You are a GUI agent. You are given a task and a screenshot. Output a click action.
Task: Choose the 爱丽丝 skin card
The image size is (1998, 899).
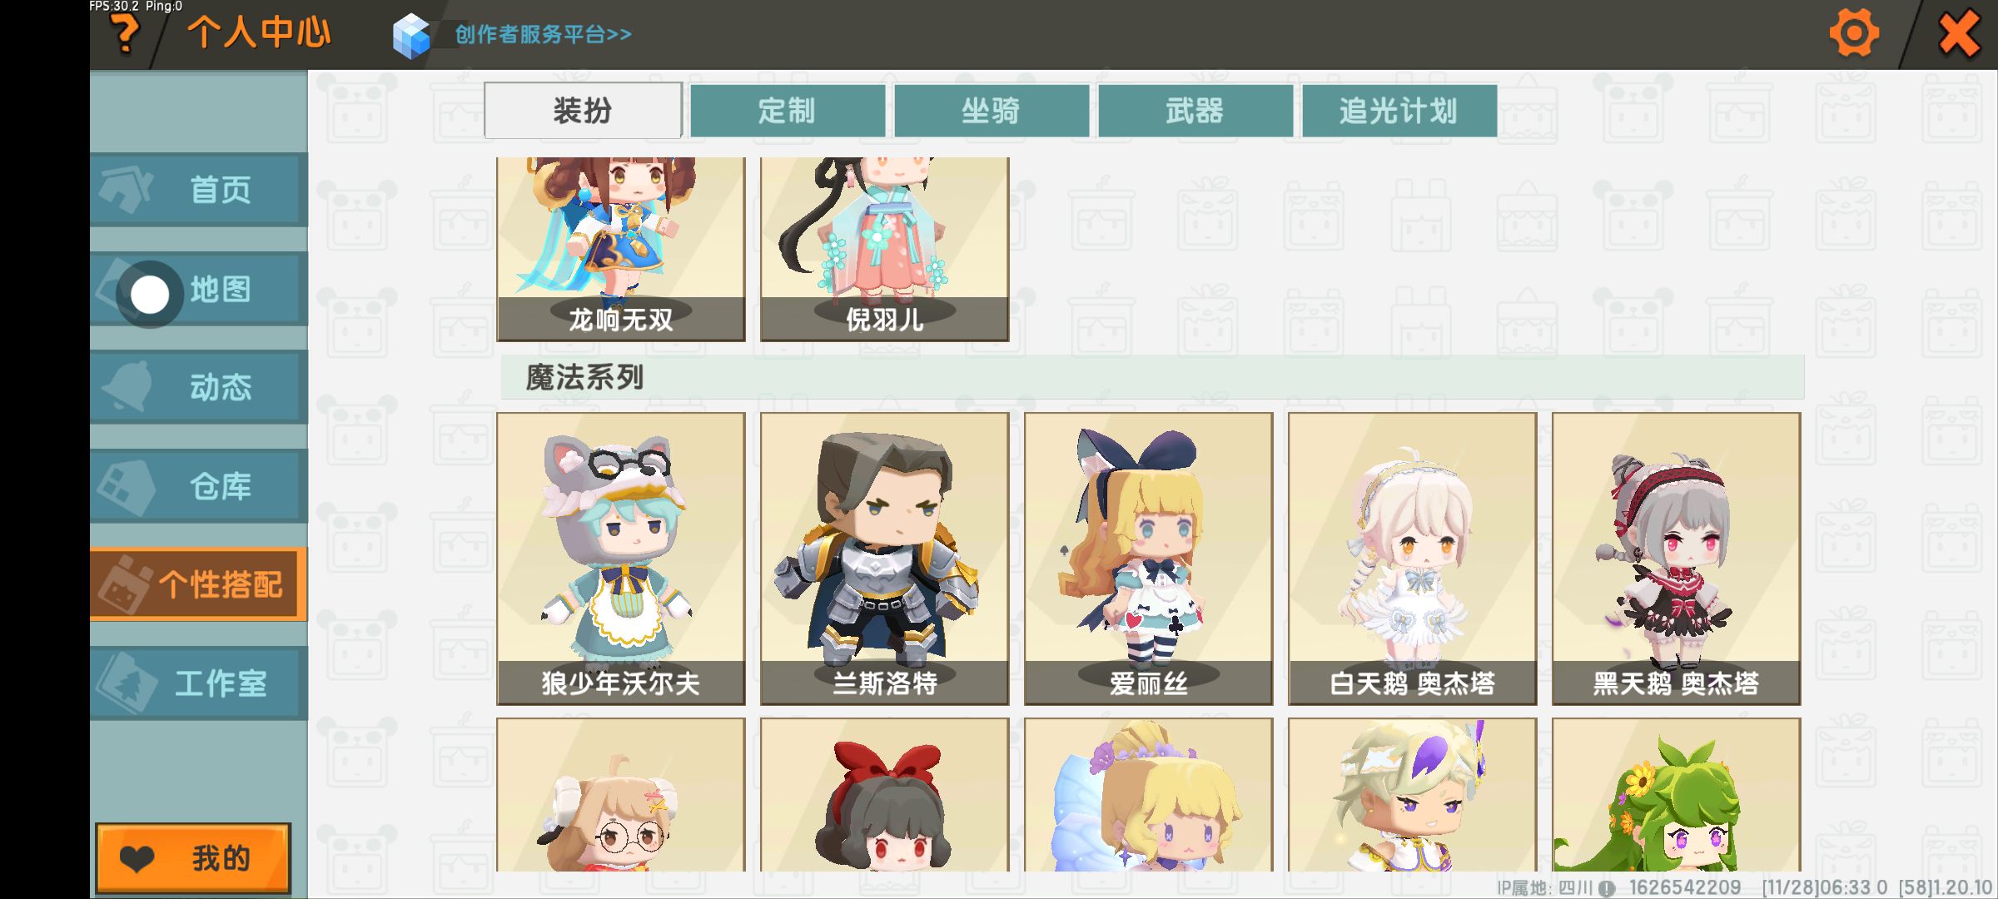tap(1149, 559)
